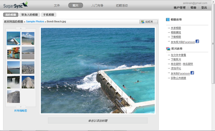
Task: Select the El Capitan rock thumbnail
Action: tap(28, 82)
